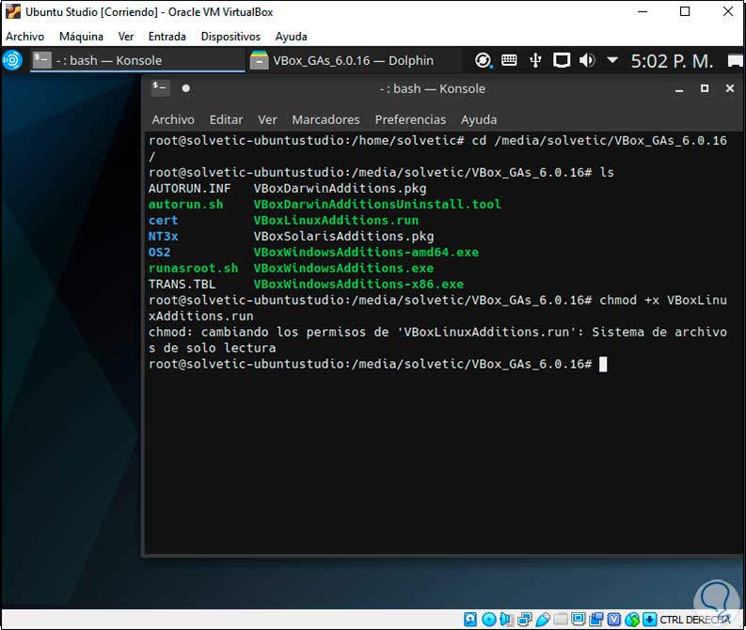Click VirtualBox mouse integration indicator
This screenshot has height=630, width=746.
coord(632,619)
